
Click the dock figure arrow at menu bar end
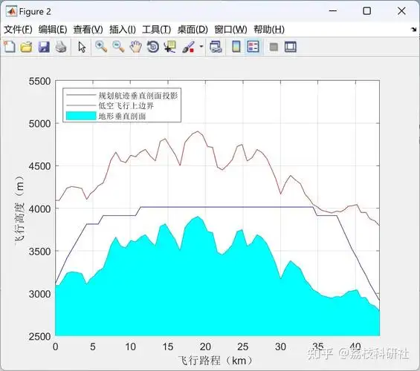(x=414, y=30)
